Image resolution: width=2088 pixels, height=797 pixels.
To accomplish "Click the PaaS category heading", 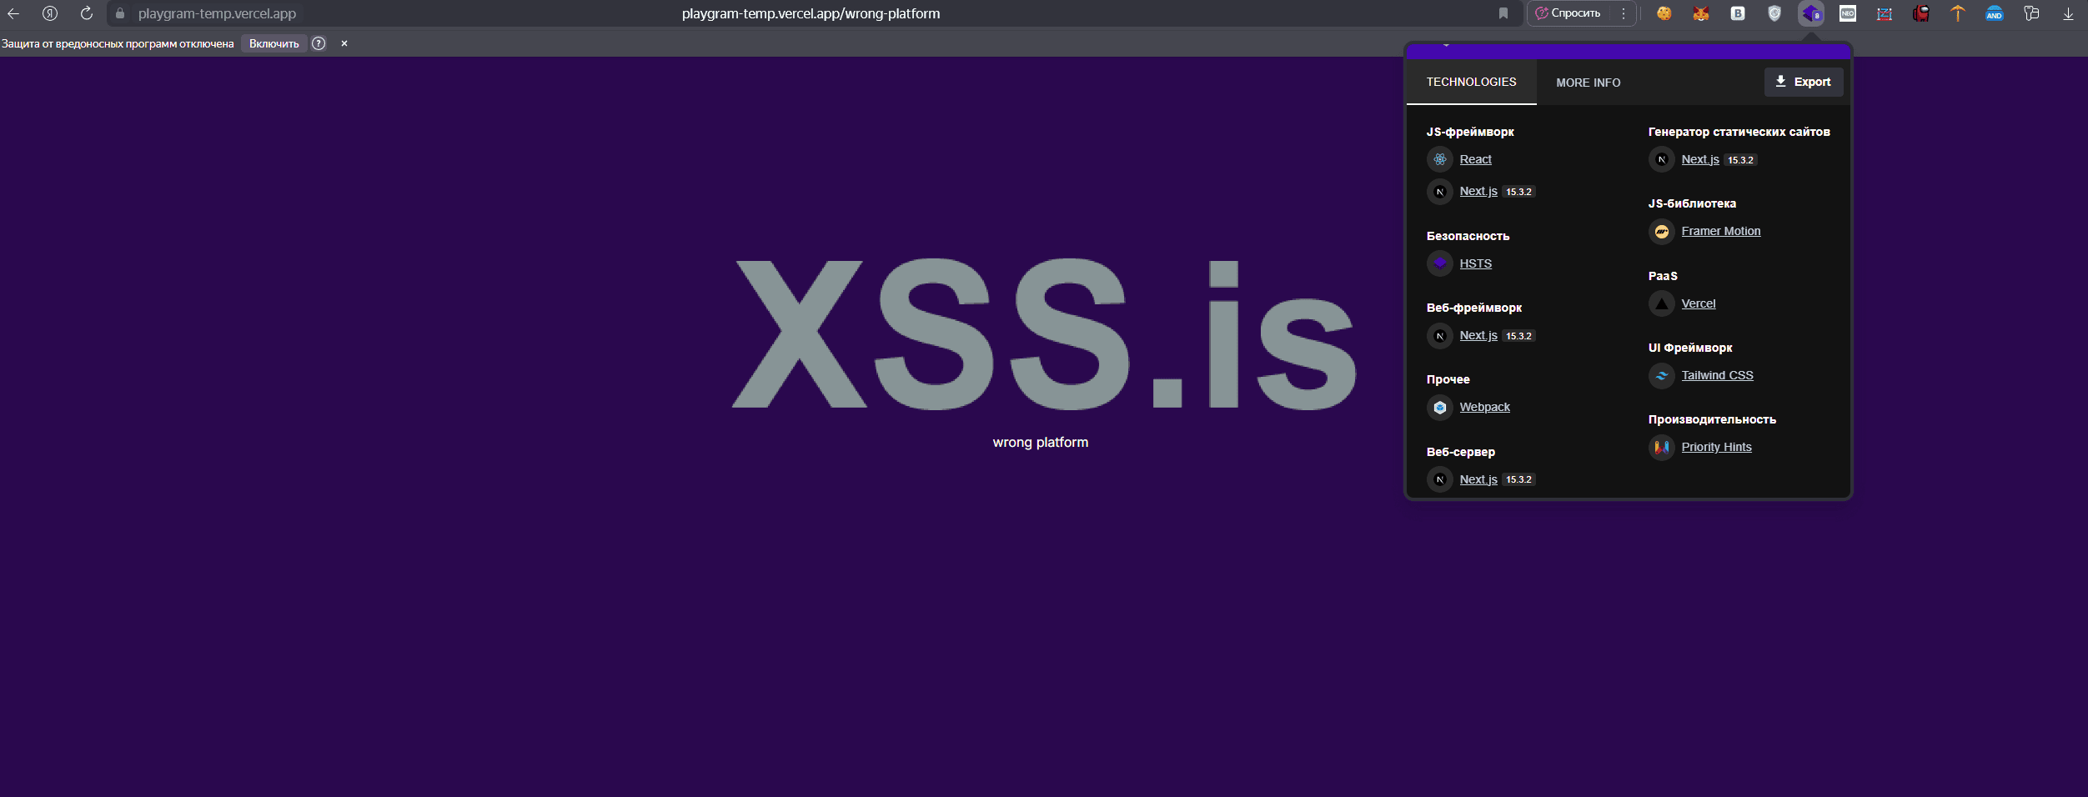I will coord(1663,276).
